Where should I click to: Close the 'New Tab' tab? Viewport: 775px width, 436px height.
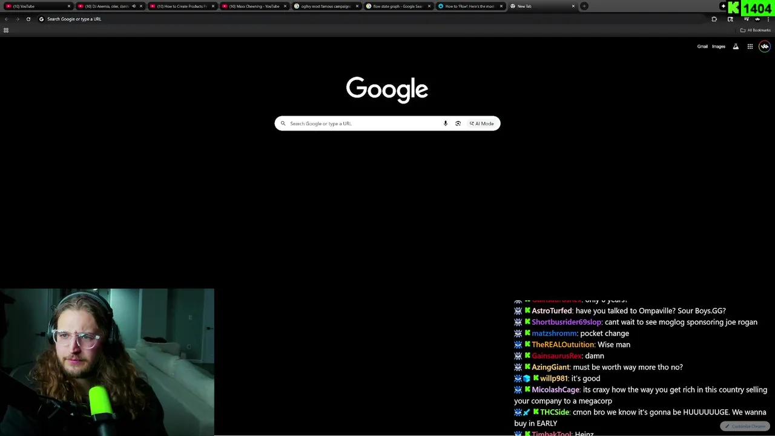click(x=573, y=6)
